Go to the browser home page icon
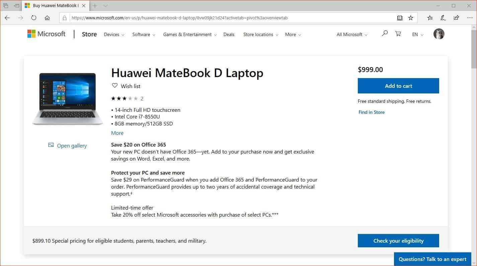Viewport: 477px width, 266px height. click(47, 18)
